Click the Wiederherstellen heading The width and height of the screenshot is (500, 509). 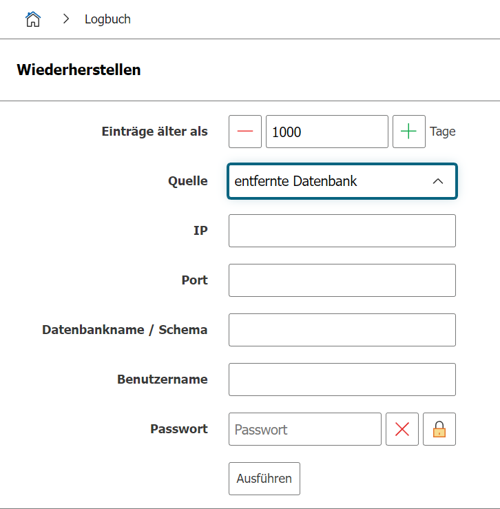click(x=79, y=70)
